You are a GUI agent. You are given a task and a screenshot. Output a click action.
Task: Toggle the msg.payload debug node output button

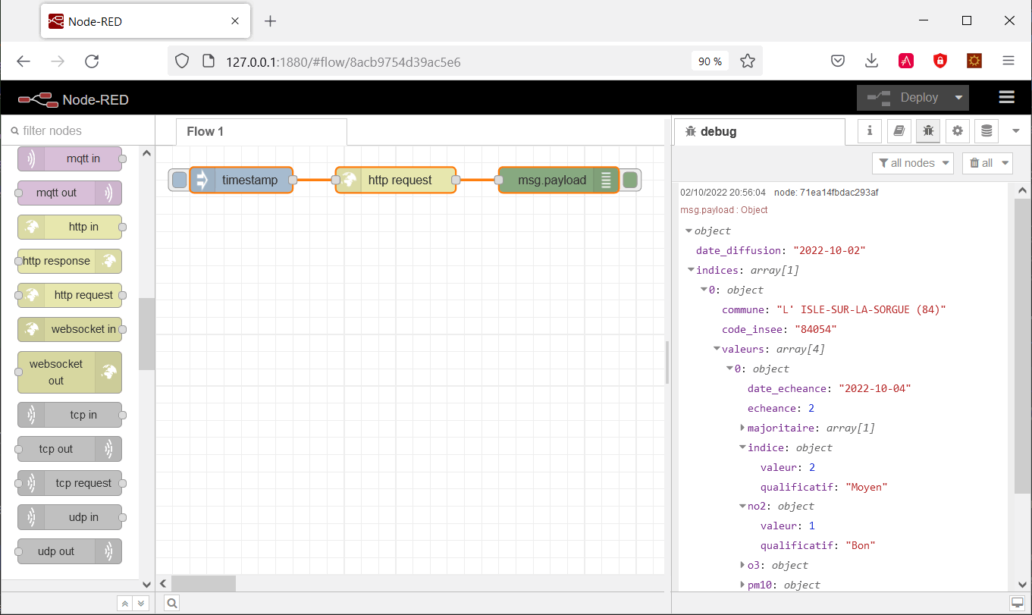pos(630,180)
